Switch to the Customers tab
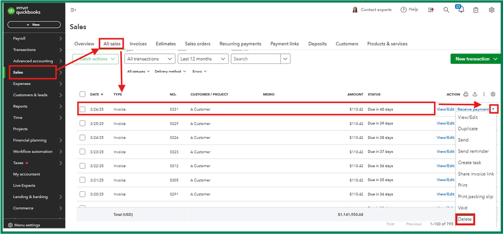 347,44
